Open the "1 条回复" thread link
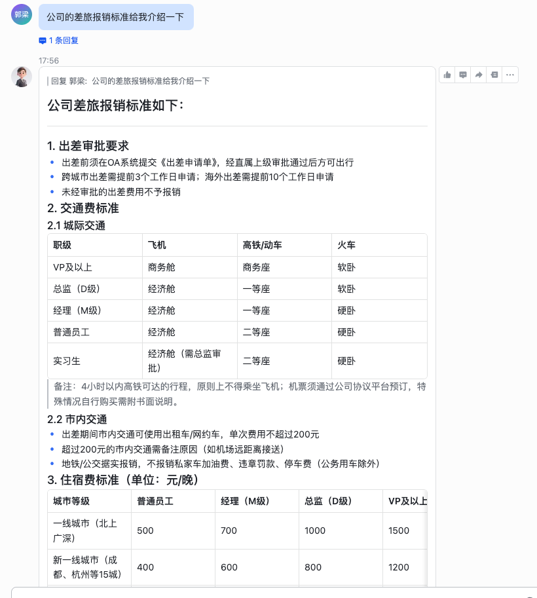The height and width of the screenshot is (598, 537). [64, 41]
